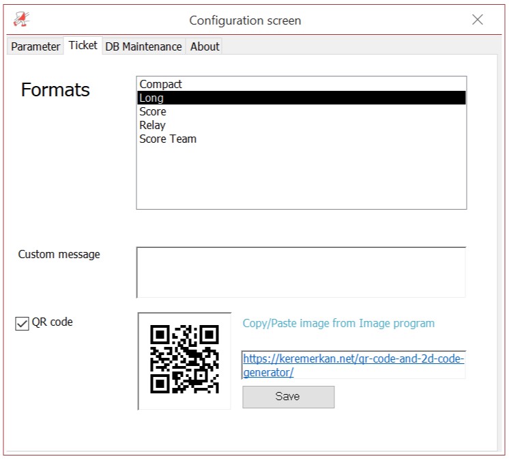This screenshot has height=463, width=509.
Task: Choose the Score Team format
Action: (x=302, y=139)
